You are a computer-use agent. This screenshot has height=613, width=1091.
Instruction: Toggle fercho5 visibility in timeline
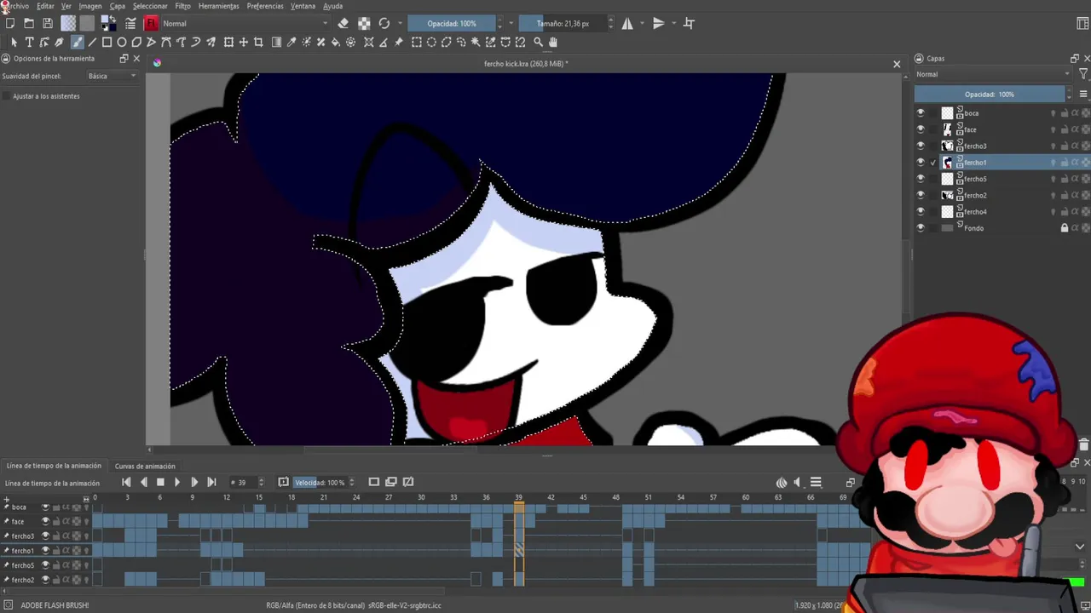[45, 565]
